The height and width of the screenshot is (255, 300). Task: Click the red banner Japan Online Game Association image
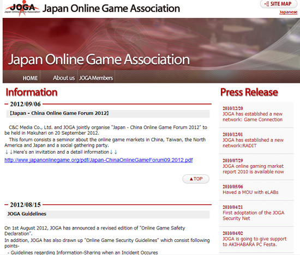click(x=151, y=44)
